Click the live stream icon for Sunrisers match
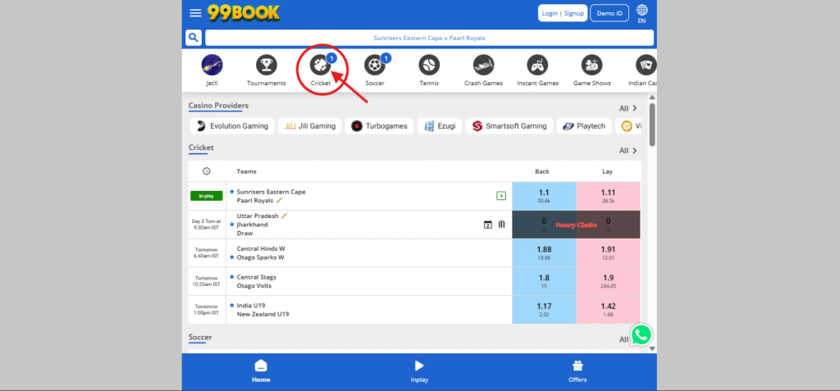Image resolution: width=840 pixels, height=391 pixels. 501,196
